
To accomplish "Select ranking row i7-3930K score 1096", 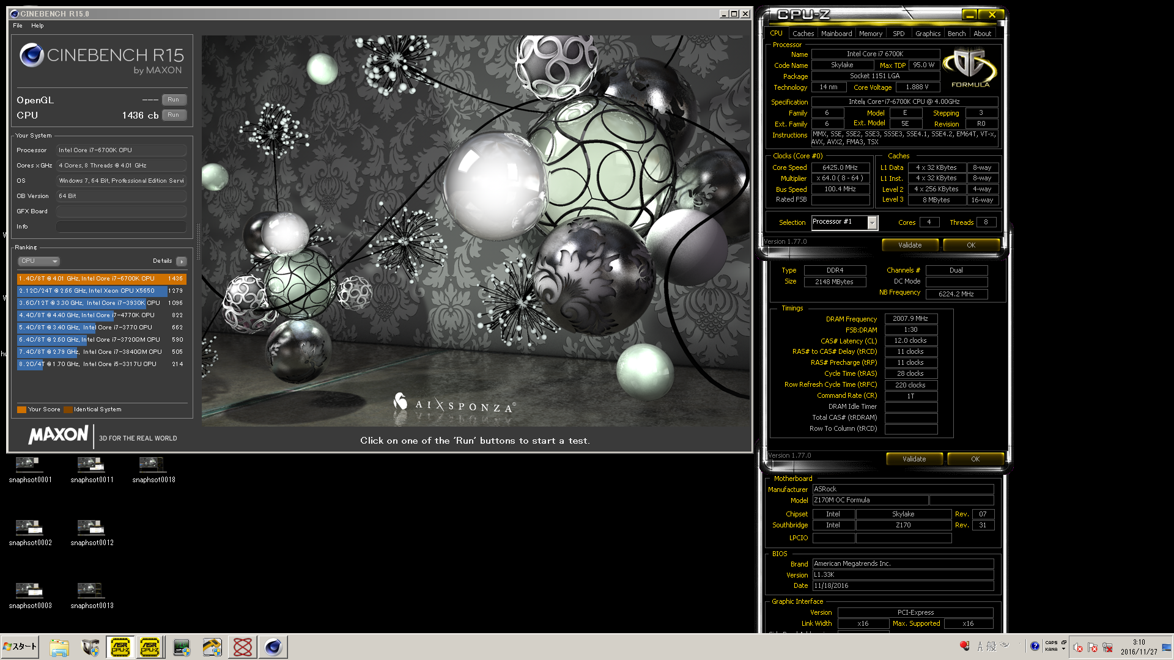I will pyautogui.click(x=102, y=303).
